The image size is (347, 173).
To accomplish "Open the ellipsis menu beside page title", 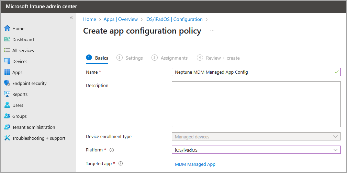I will [x=212, y=31].
